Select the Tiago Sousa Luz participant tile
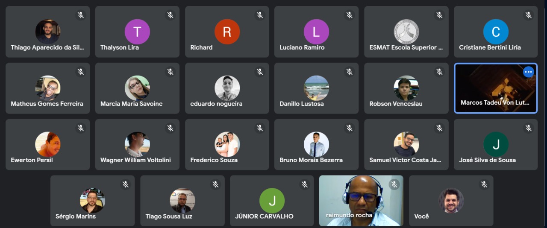The height and width of the screenshot is (228, 547). (182, 201)
